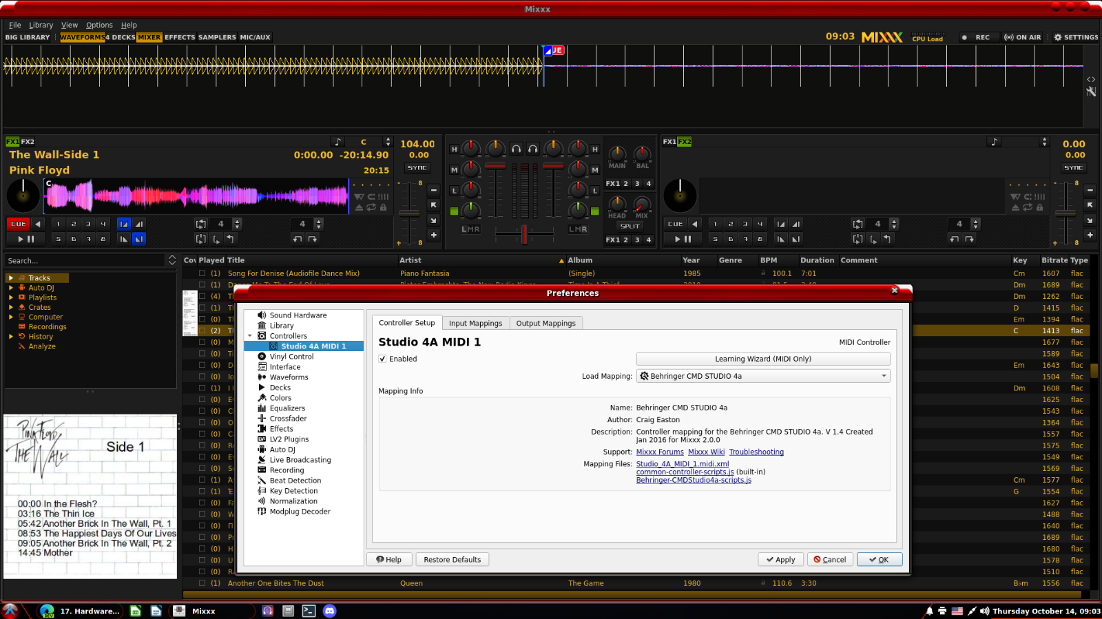Viewport: 1102px width, 619px height.
Task: Collapse the Controllers tree node
Action: tap(250, 336)
